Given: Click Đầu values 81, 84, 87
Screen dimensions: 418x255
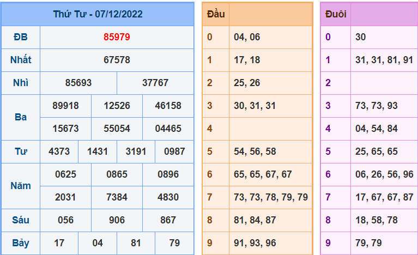Looking at the screenshot, I should pos(255,220).
